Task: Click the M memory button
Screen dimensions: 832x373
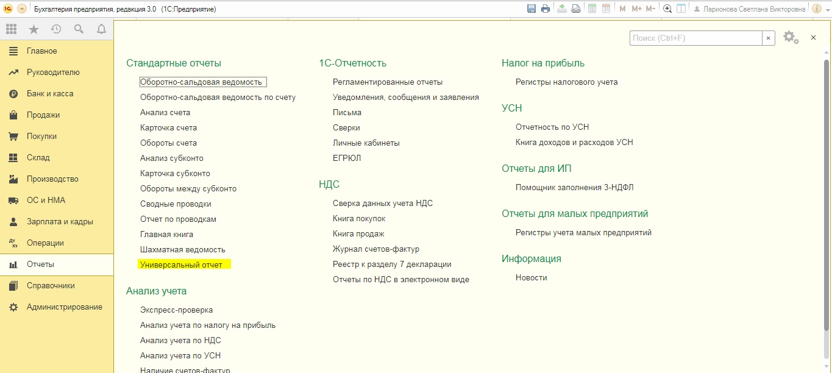Action: [622, 9]
